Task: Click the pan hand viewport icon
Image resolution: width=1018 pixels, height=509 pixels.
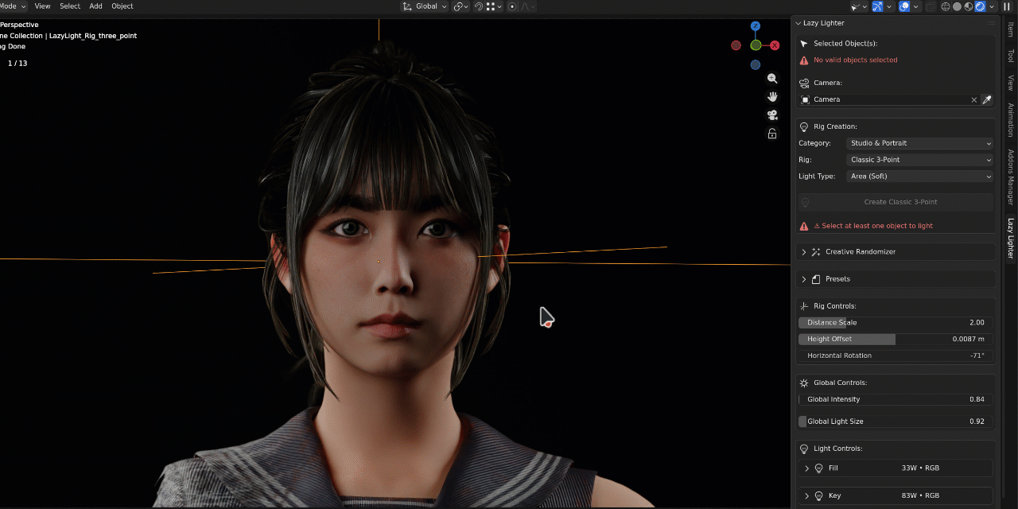Action: point(772,97)
